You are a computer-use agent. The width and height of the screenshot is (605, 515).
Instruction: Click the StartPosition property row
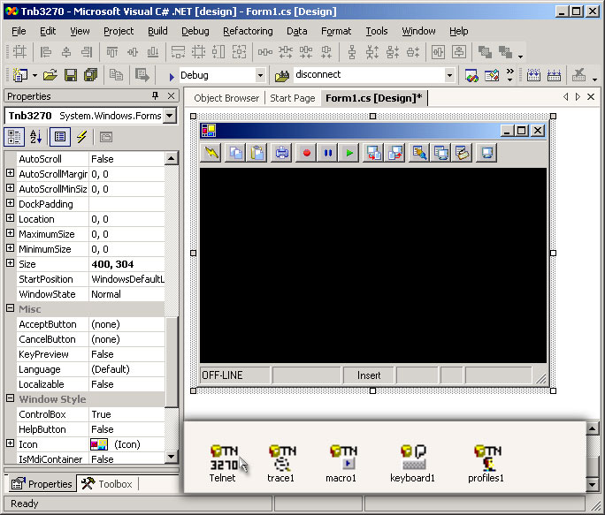[90, 279]
